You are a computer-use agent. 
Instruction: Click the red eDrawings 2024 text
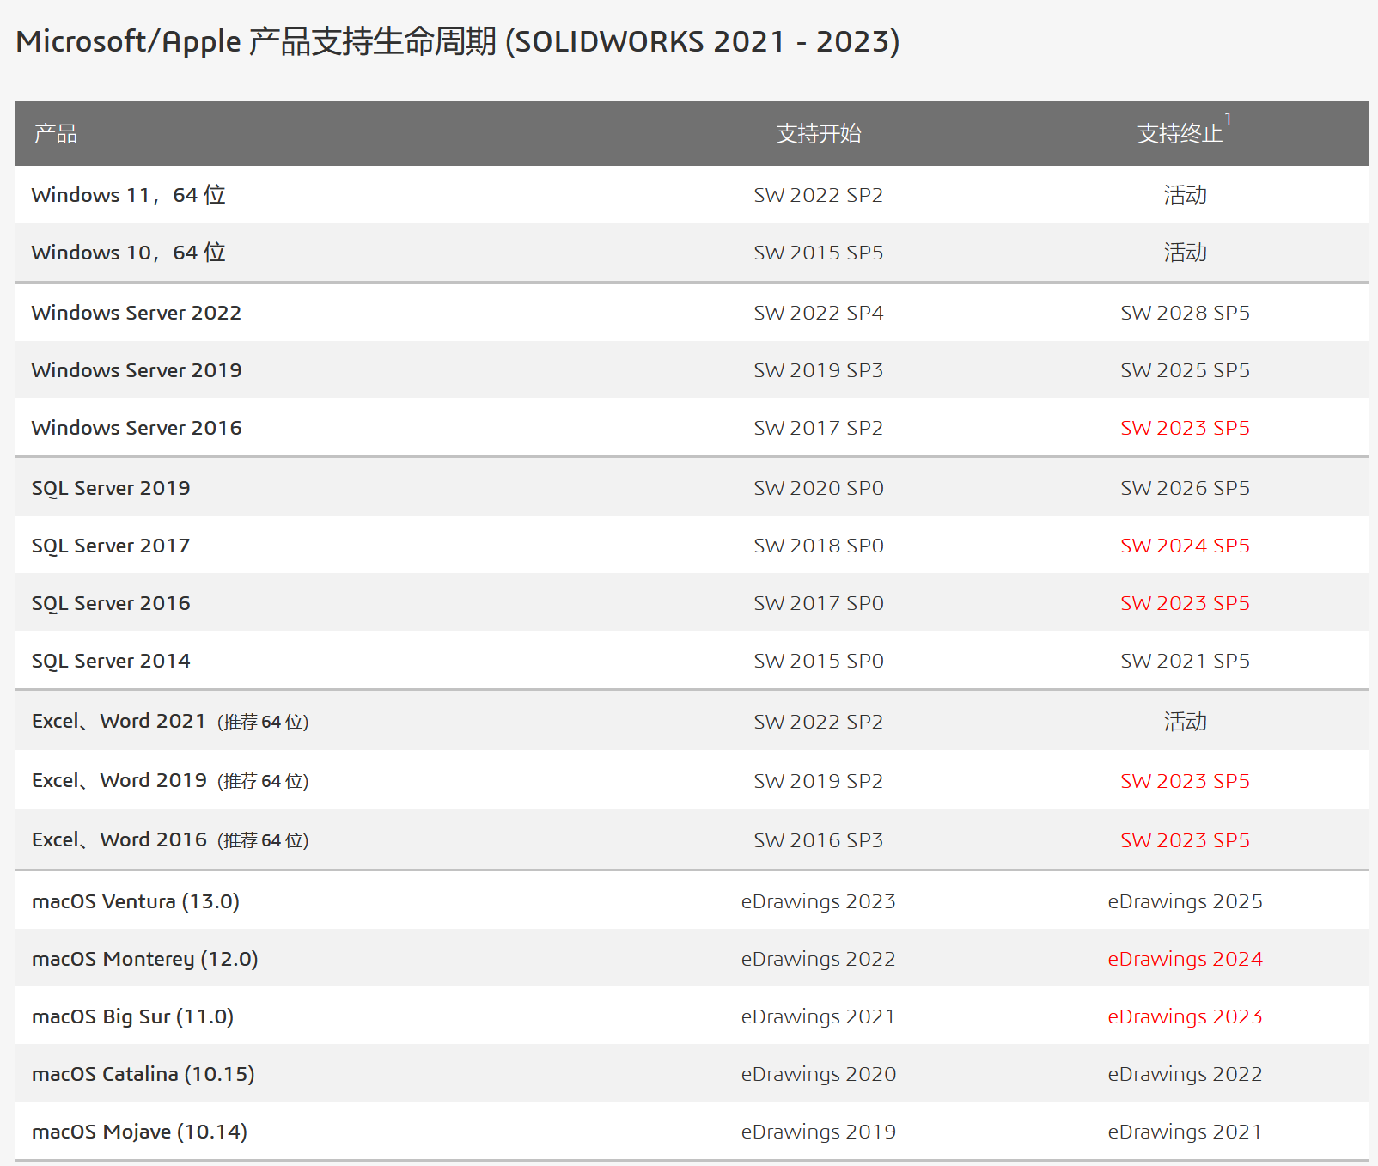[1184, 959]
